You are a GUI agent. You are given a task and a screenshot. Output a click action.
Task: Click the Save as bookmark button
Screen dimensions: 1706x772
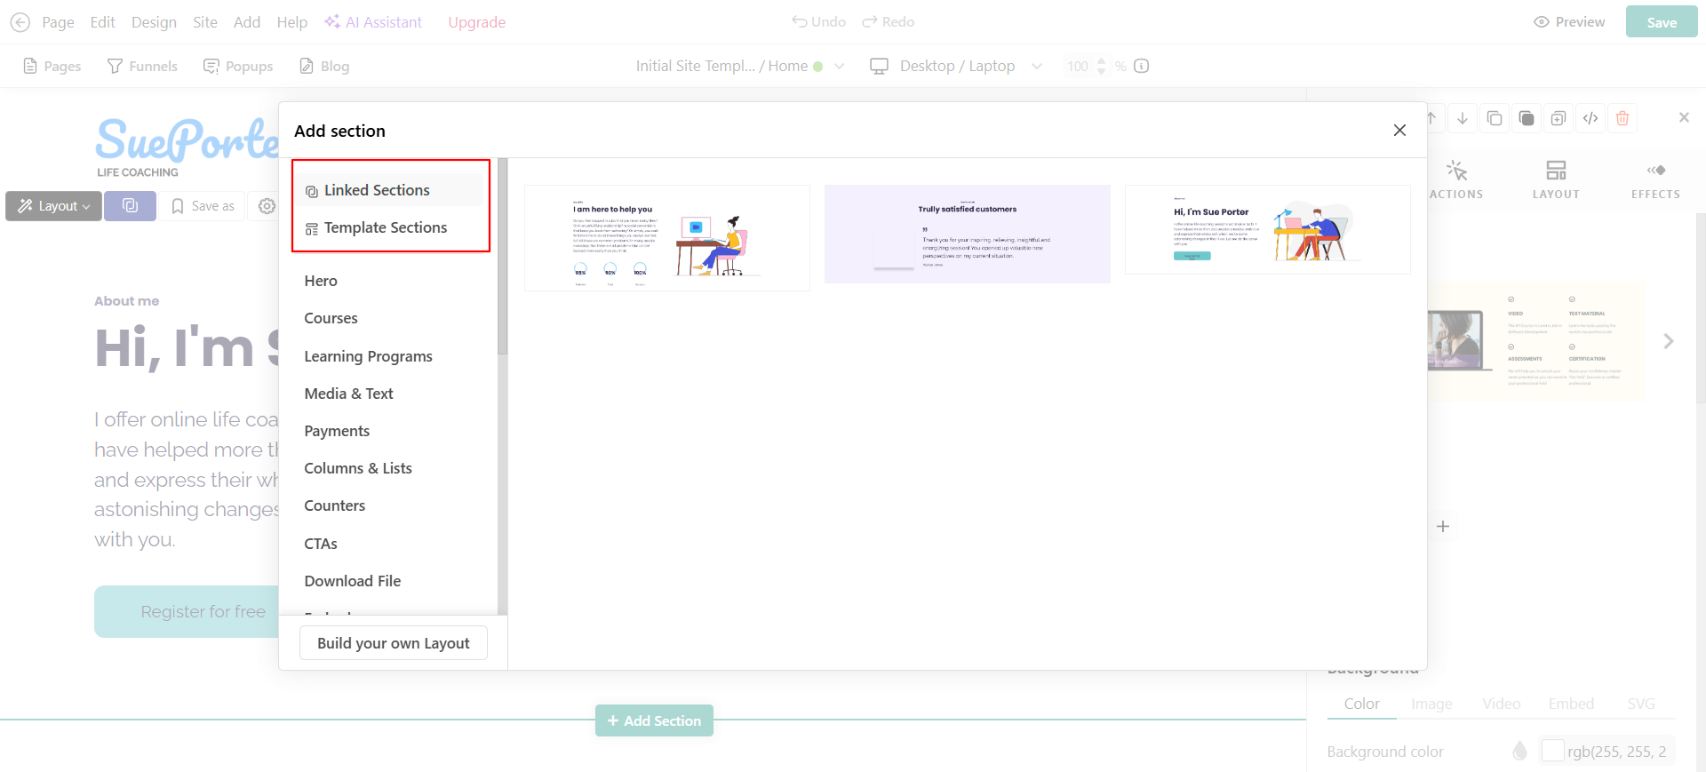click(x=203, y=206)
